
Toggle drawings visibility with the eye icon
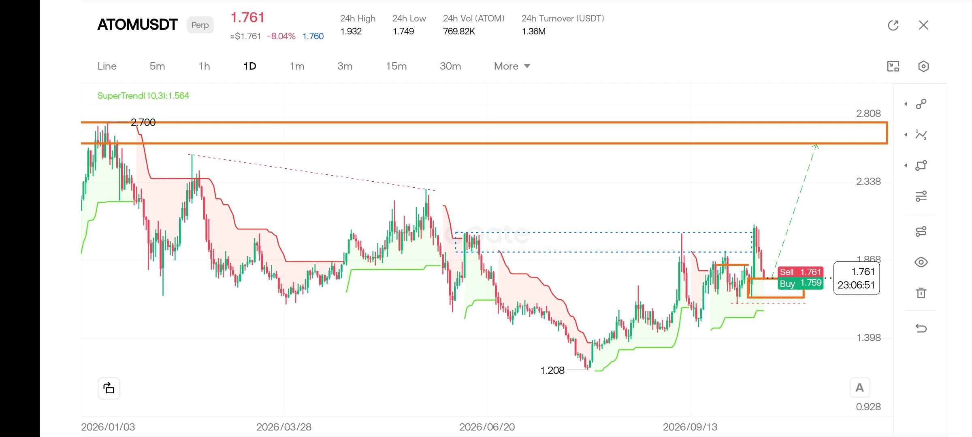921,262
